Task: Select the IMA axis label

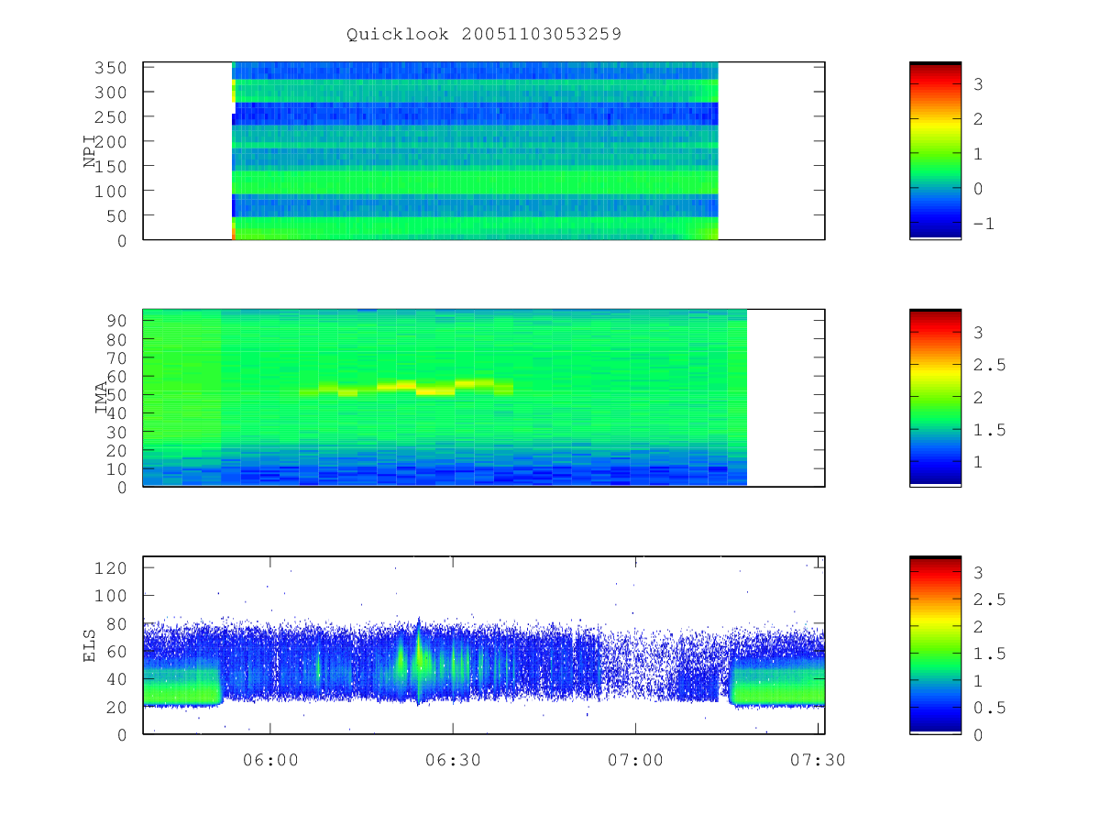Action: pos(103,399)
